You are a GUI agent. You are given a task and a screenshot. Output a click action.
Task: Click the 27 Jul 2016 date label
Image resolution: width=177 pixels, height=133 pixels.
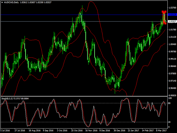click(x=20, y=130)
